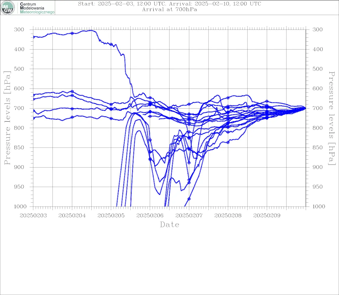This screenshot has width=339, height=295.
Task: Click the trajectory marker near 835 hPa on 20250208
Action: (x=228, y=142)
